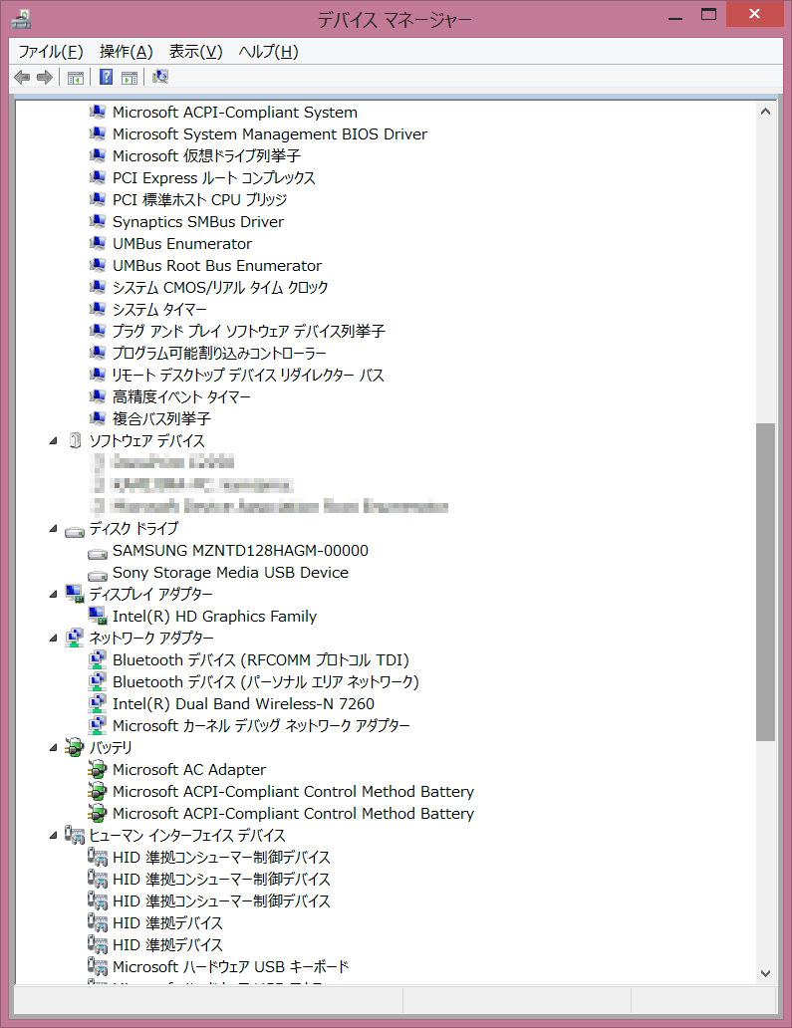Screen dimensions: 792x1028
Task: Maximize the Device Manager window
Action: pyautogui.click(x=708, y=14)
